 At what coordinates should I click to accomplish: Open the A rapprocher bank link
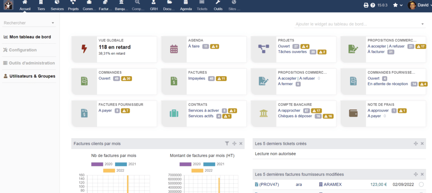coord(289,110)
